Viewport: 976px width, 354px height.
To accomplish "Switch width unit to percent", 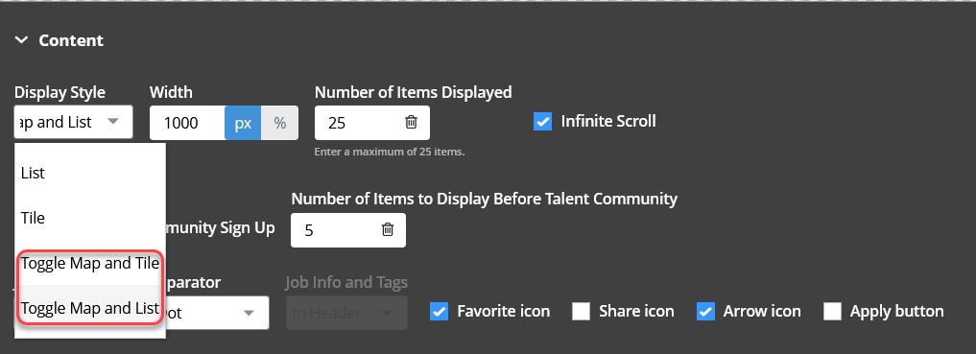I will pyautogui.click(x=280, y=123).
